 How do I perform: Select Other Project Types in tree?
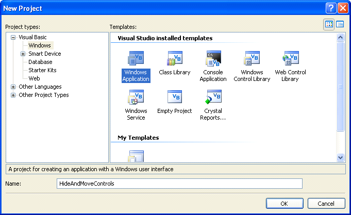[44, 95]
